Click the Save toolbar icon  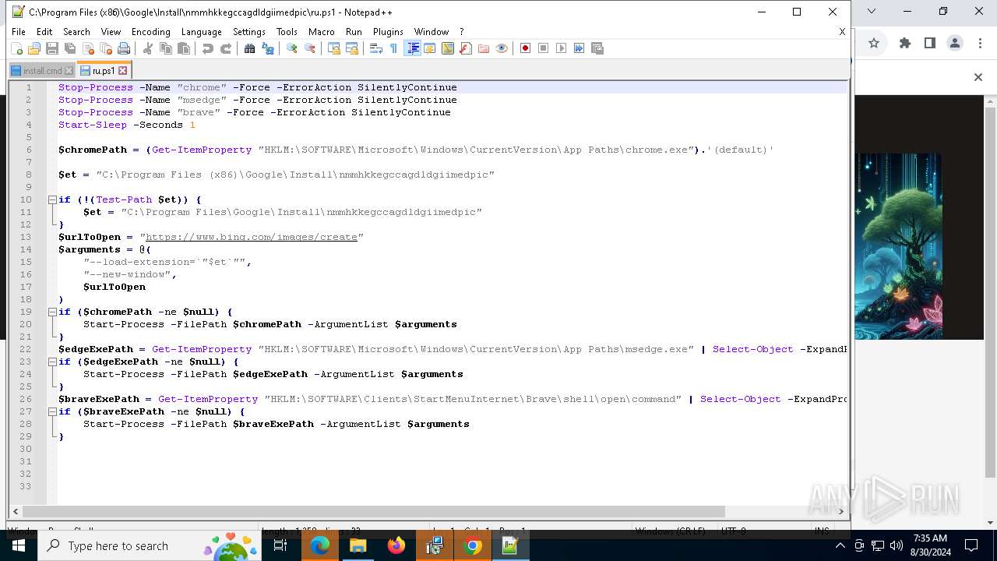[x=52, y=48]
